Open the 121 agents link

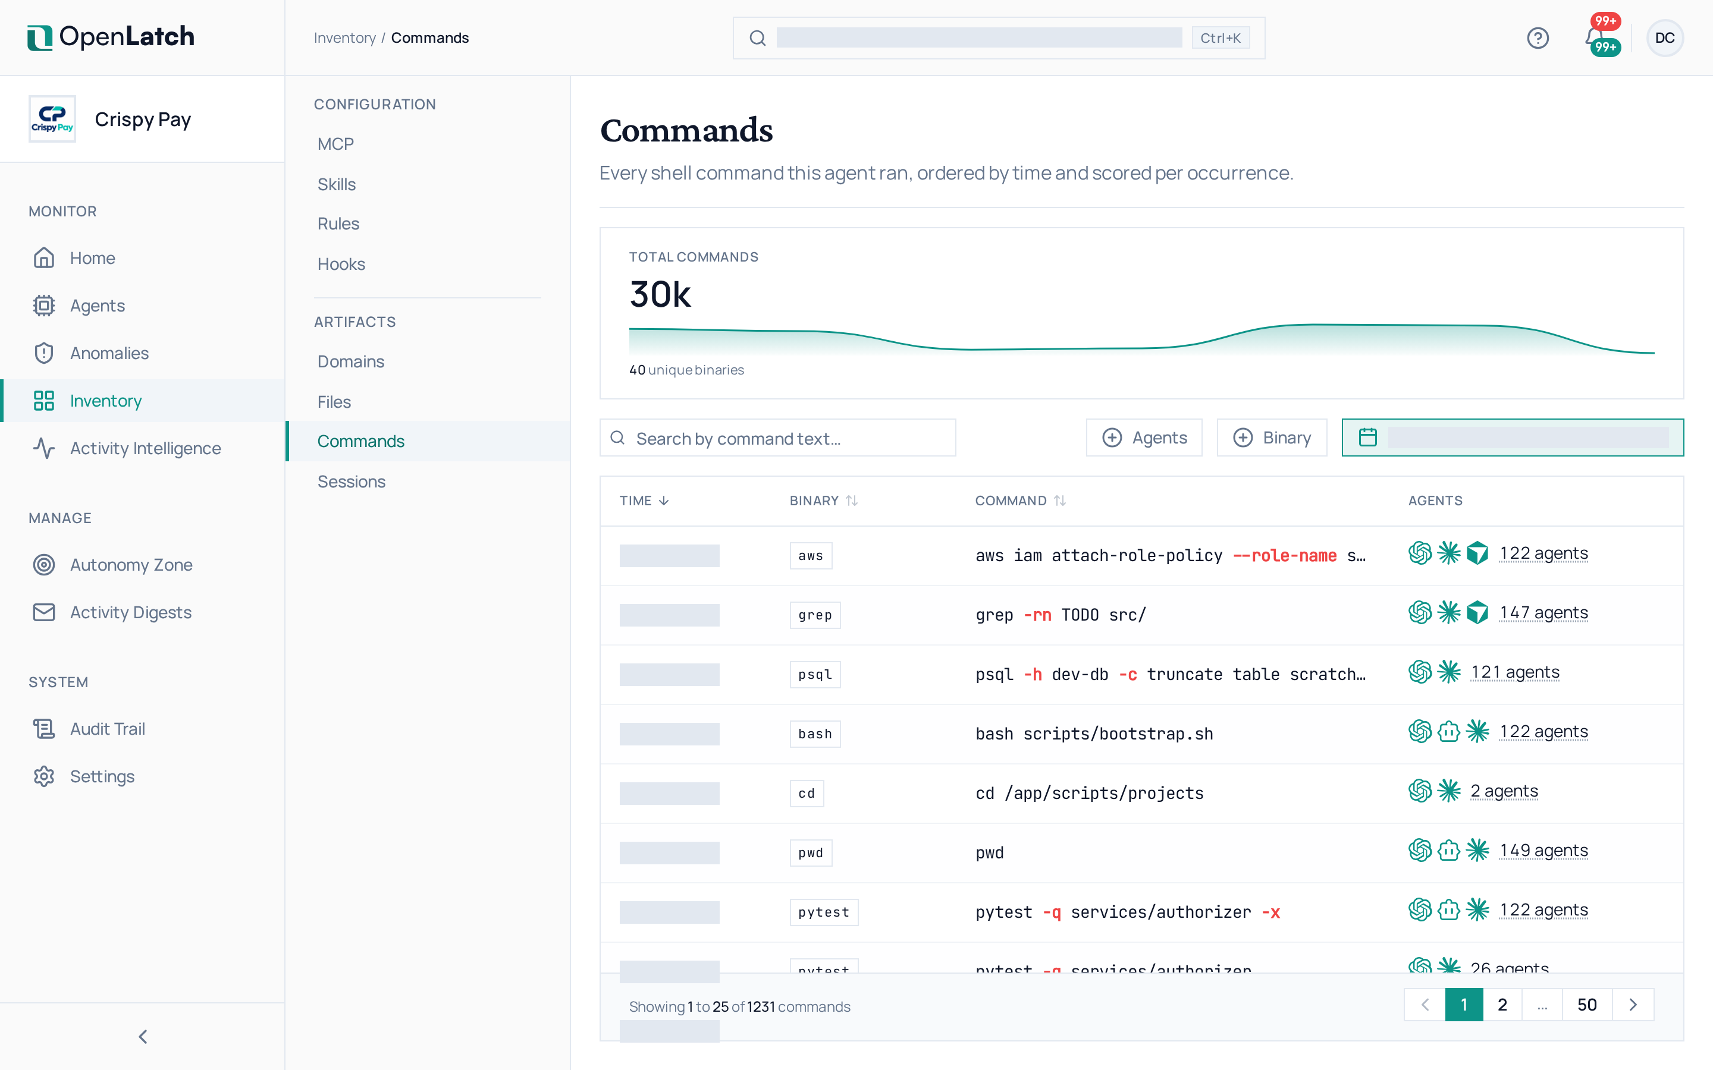coord(1515,672)
